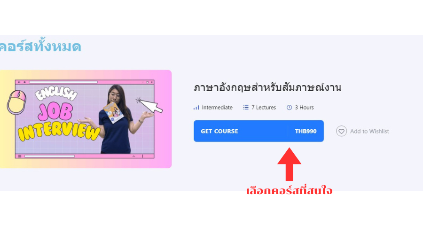This screenshot has width=423, height=235.
Task: Click the Intermediate level bars icon
Action: [196, 108]
